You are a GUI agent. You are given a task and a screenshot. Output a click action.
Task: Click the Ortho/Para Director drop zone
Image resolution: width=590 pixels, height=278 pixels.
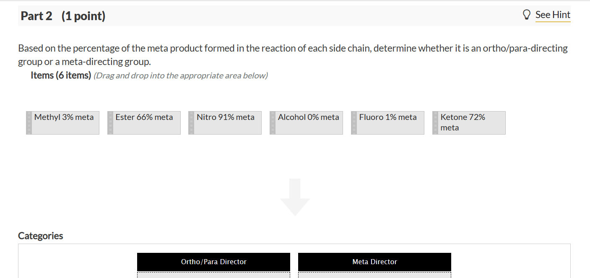[x=213, y=275]
